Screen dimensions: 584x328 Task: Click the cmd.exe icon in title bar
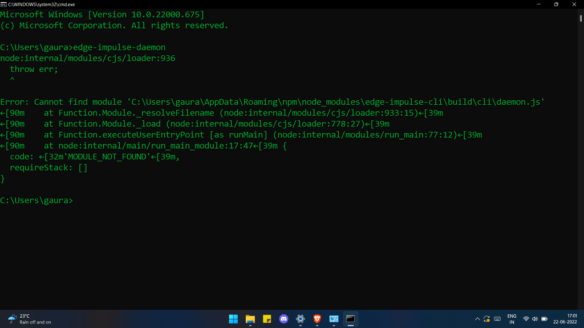3,5
